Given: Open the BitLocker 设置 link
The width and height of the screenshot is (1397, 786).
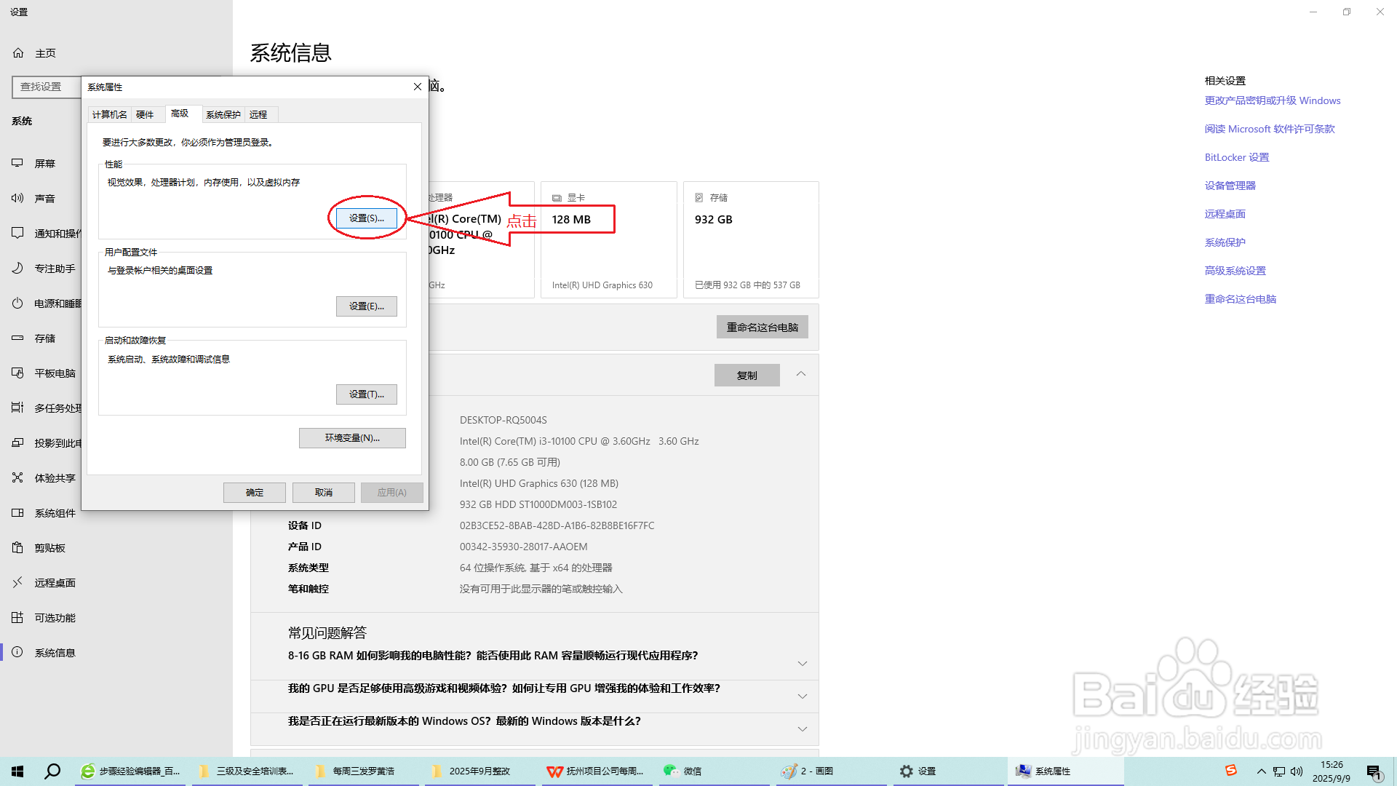Looking at the screenshot, I should pos(1235,156).
